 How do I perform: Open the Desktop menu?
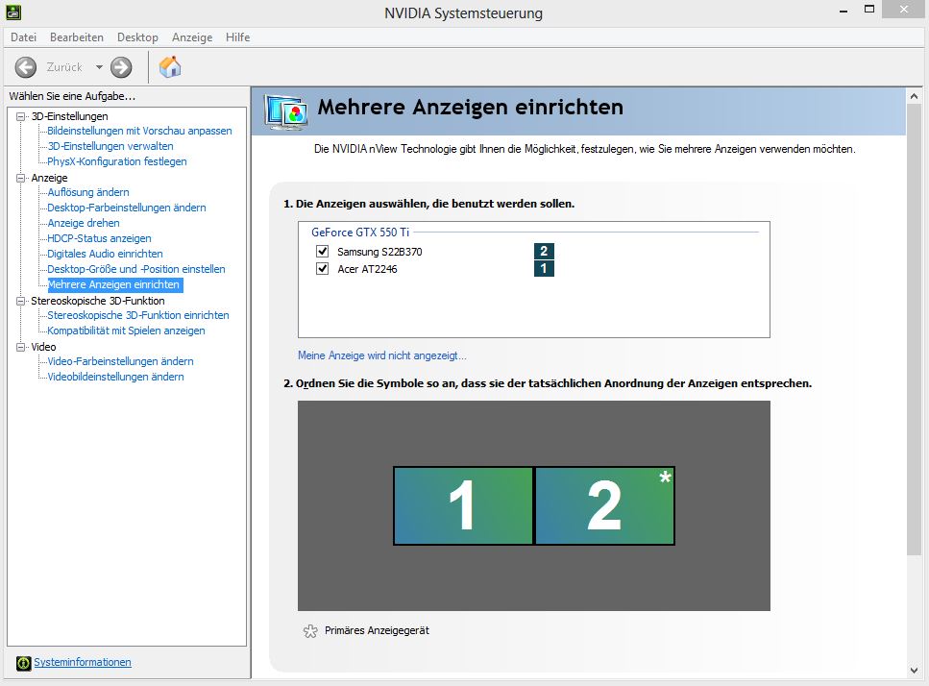pos(137,37)
